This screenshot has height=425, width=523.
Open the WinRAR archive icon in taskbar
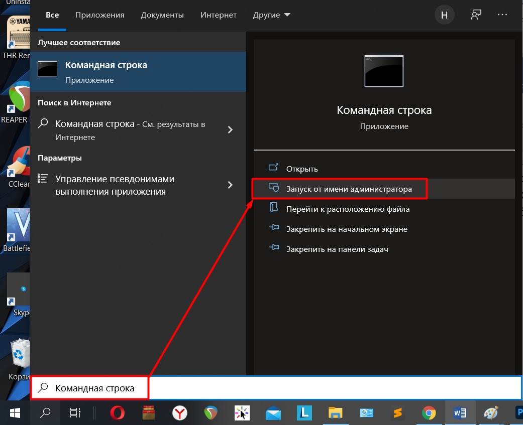click(x=148, y=413)
